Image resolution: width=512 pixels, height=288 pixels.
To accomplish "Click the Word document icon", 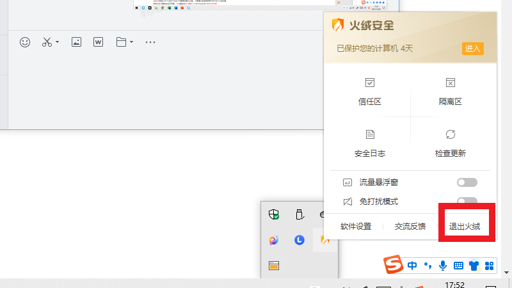I will click(x=98, y=42).
